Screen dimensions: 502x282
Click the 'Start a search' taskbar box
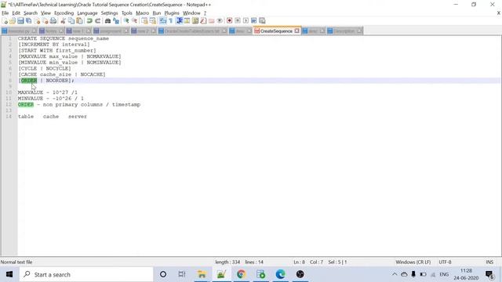[x=86, y=274]
